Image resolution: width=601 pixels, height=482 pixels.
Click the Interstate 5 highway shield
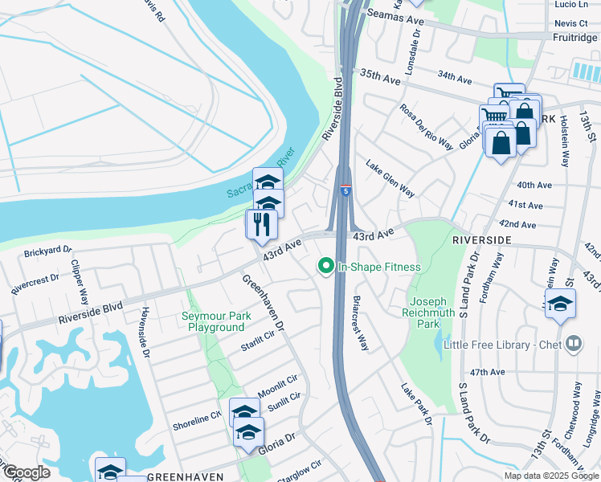(x=345, y=190)
